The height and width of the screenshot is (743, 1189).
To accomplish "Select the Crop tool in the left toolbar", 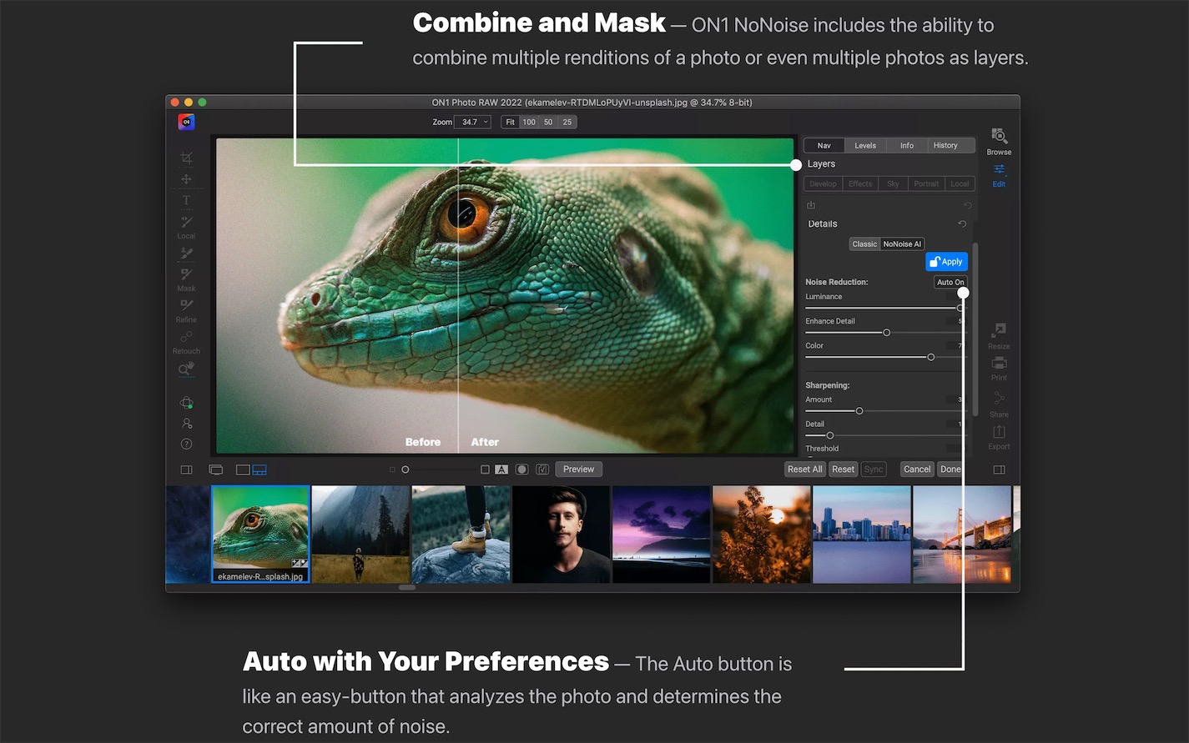I will click(186, 158).
